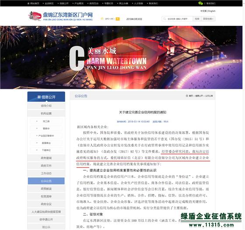Click the publish time 2018-03-14 text

[x=133, y=122]
